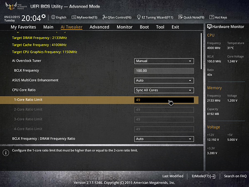Open Qfan Control fan icon
Image resolution: width=249 pixels, height=187 pixels.
[x=105, y=17]
